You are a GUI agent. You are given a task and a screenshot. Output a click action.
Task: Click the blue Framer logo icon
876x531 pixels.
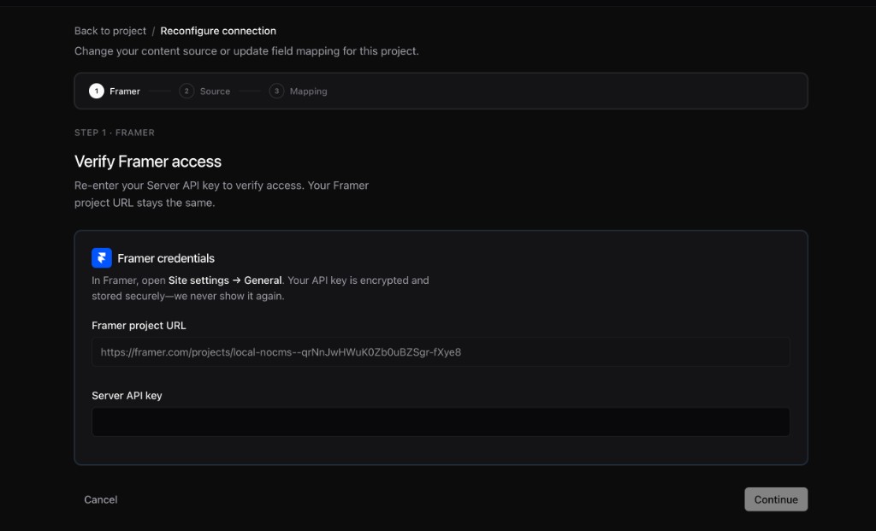tap(102, 258)
